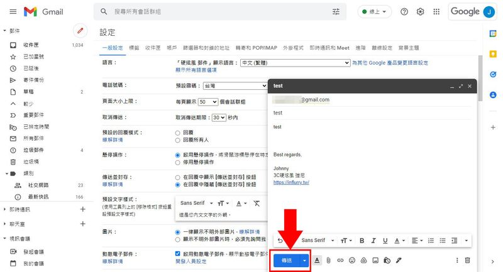The width and height of the screenshot is (503, 272).
Task: Open the display language 中文 (繁體) dropdown
Action: click(x=295, y=63)
